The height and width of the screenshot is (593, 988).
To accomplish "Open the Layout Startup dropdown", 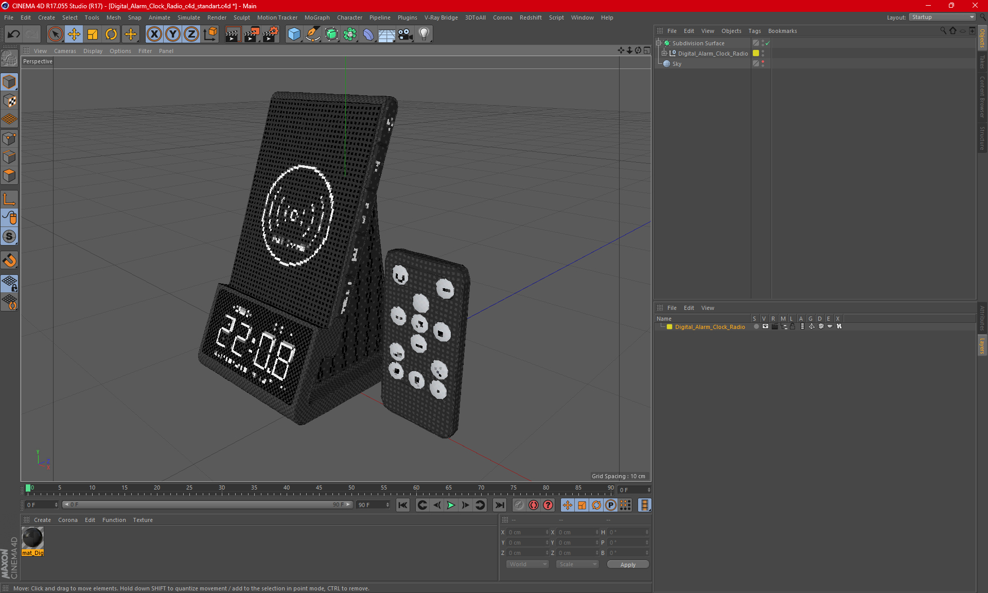I will click(x=943, y=17).
